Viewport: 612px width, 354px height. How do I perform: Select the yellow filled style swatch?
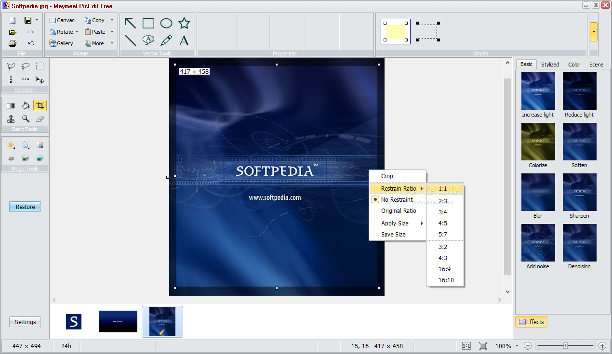tap(396, 32)
